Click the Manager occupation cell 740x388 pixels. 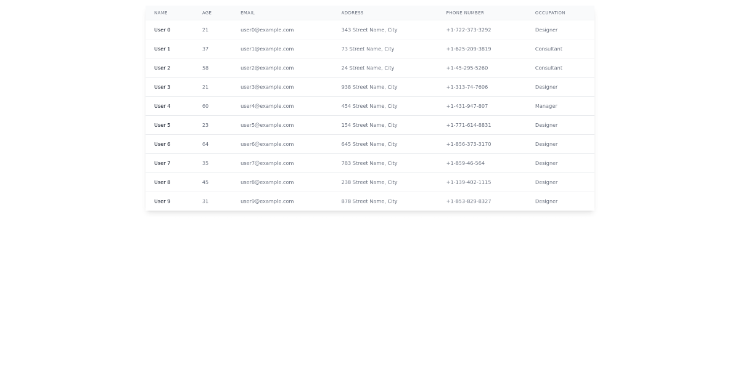click(546, 107)
